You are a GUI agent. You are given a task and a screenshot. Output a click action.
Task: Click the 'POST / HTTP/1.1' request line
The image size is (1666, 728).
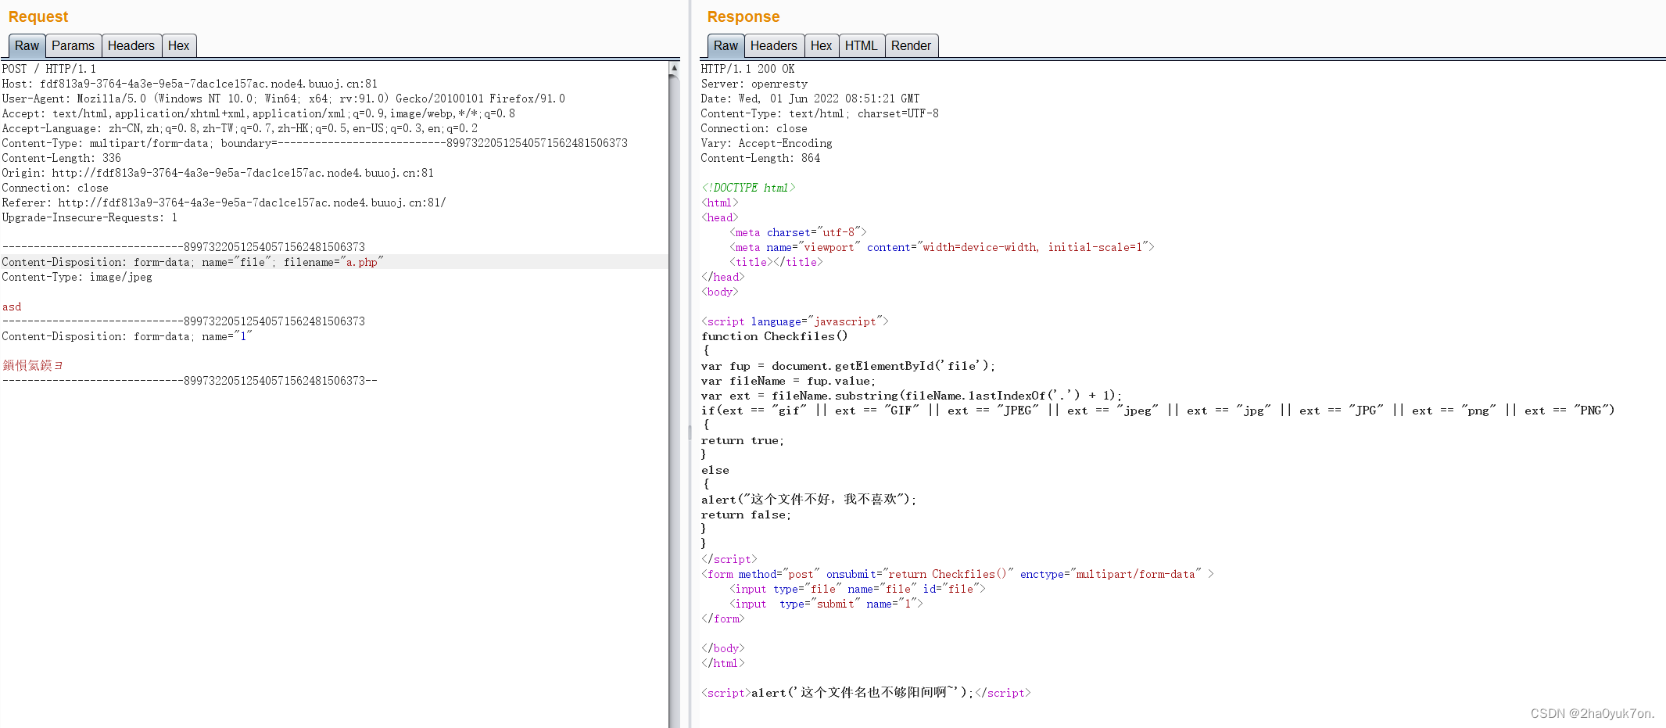[49, 69]
